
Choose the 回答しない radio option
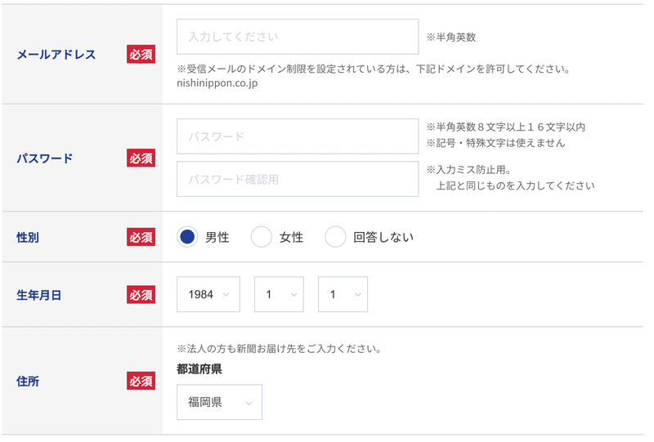[335, 237]
